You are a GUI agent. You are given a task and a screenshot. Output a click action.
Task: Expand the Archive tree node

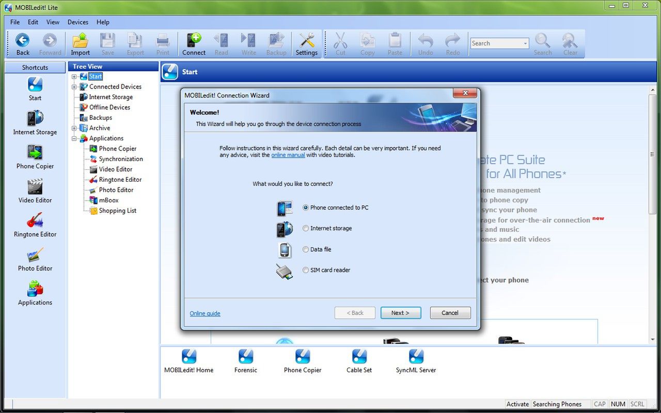click(74, 128)
